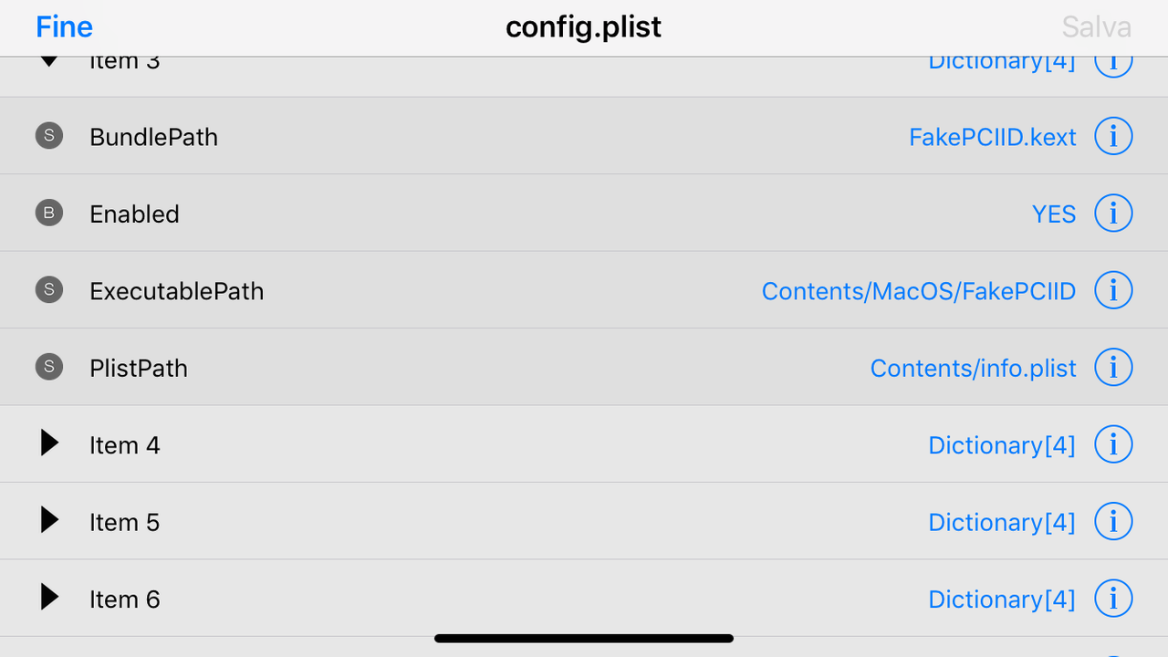
Task: Show info for PlistPath entry
Action: tap(1112, 368)
